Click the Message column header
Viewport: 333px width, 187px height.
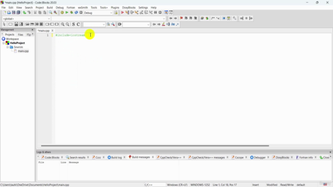[74, 163]
